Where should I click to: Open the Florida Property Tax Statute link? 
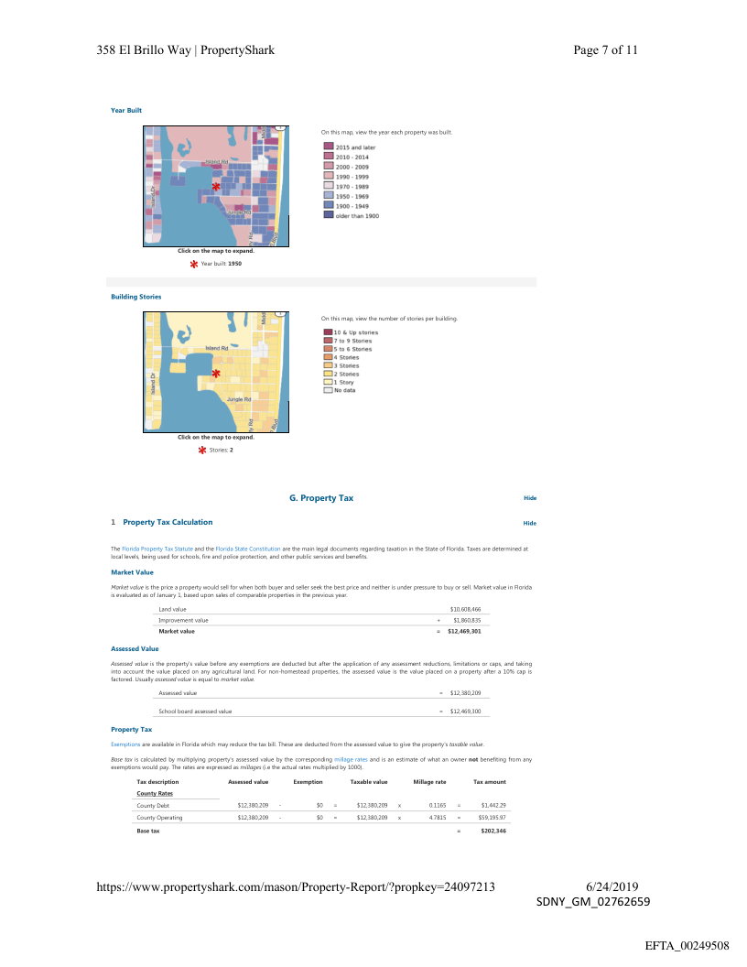154,549
